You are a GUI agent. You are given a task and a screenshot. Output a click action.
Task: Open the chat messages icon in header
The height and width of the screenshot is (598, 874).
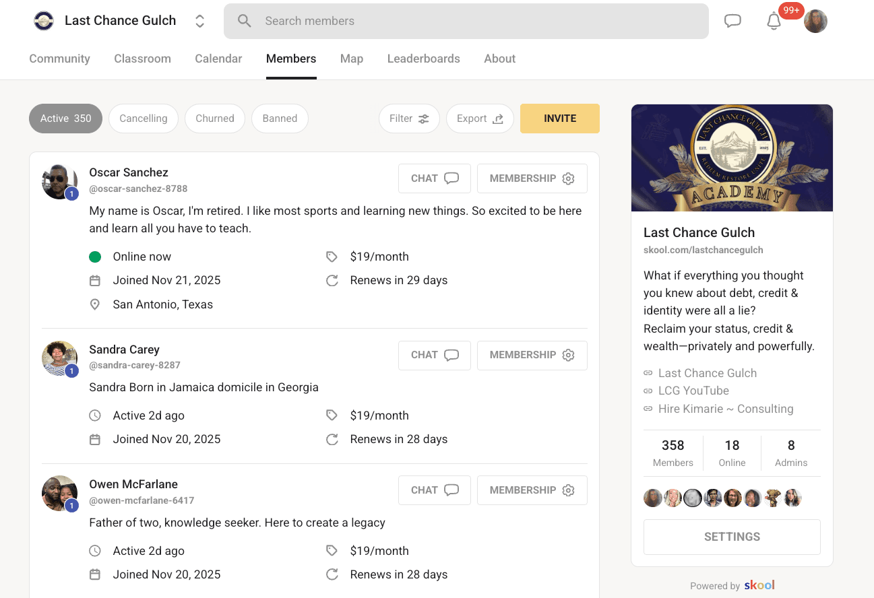click(x=732, y=21)
